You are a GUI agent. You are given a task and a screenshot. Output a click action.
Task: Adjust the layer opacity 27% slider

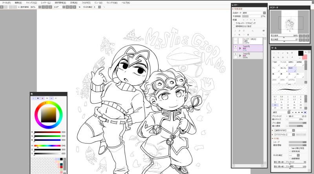click(254, 16)
